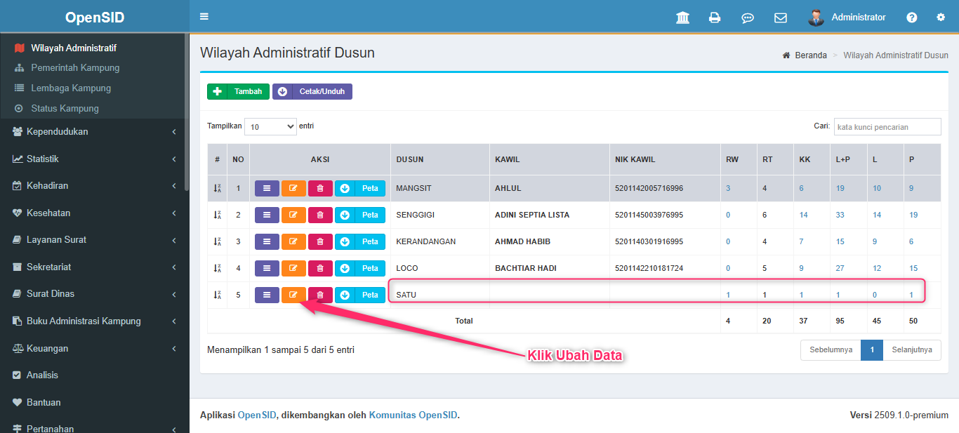Open the chat messages icon
Viewport: 959px width, 433px height.
pos(748,18)
